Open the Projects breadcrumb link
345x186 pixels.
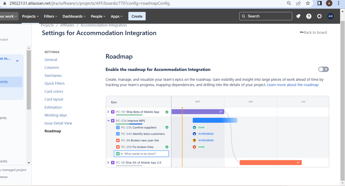tap(47, 25)
